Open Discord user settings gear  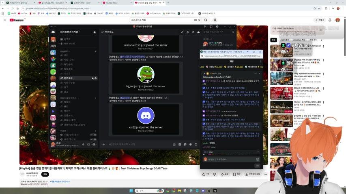[x=94, y=144]
